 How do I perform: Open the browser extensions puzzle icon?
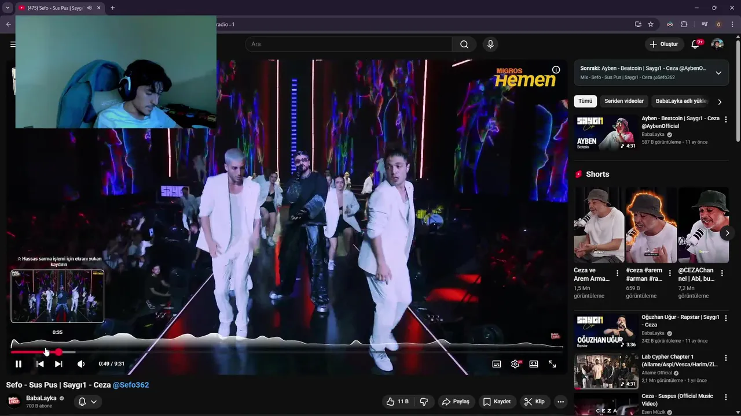[684, 24]
